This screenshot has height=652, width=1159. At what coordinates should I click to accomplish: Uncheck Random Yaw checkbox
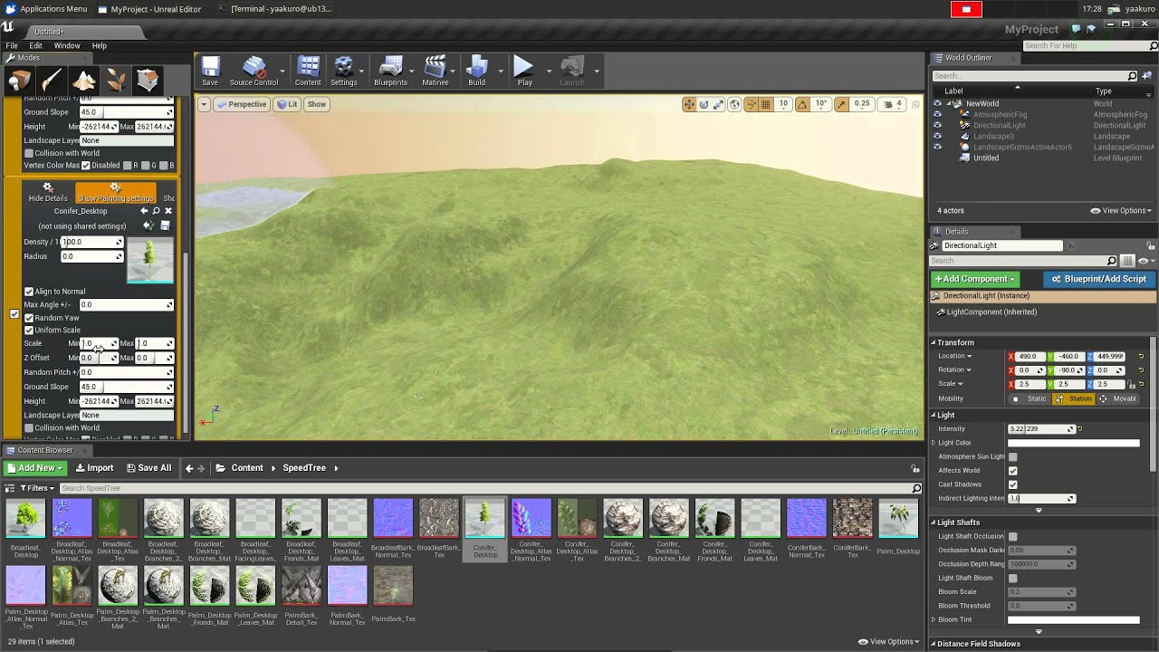pos(29,318)
